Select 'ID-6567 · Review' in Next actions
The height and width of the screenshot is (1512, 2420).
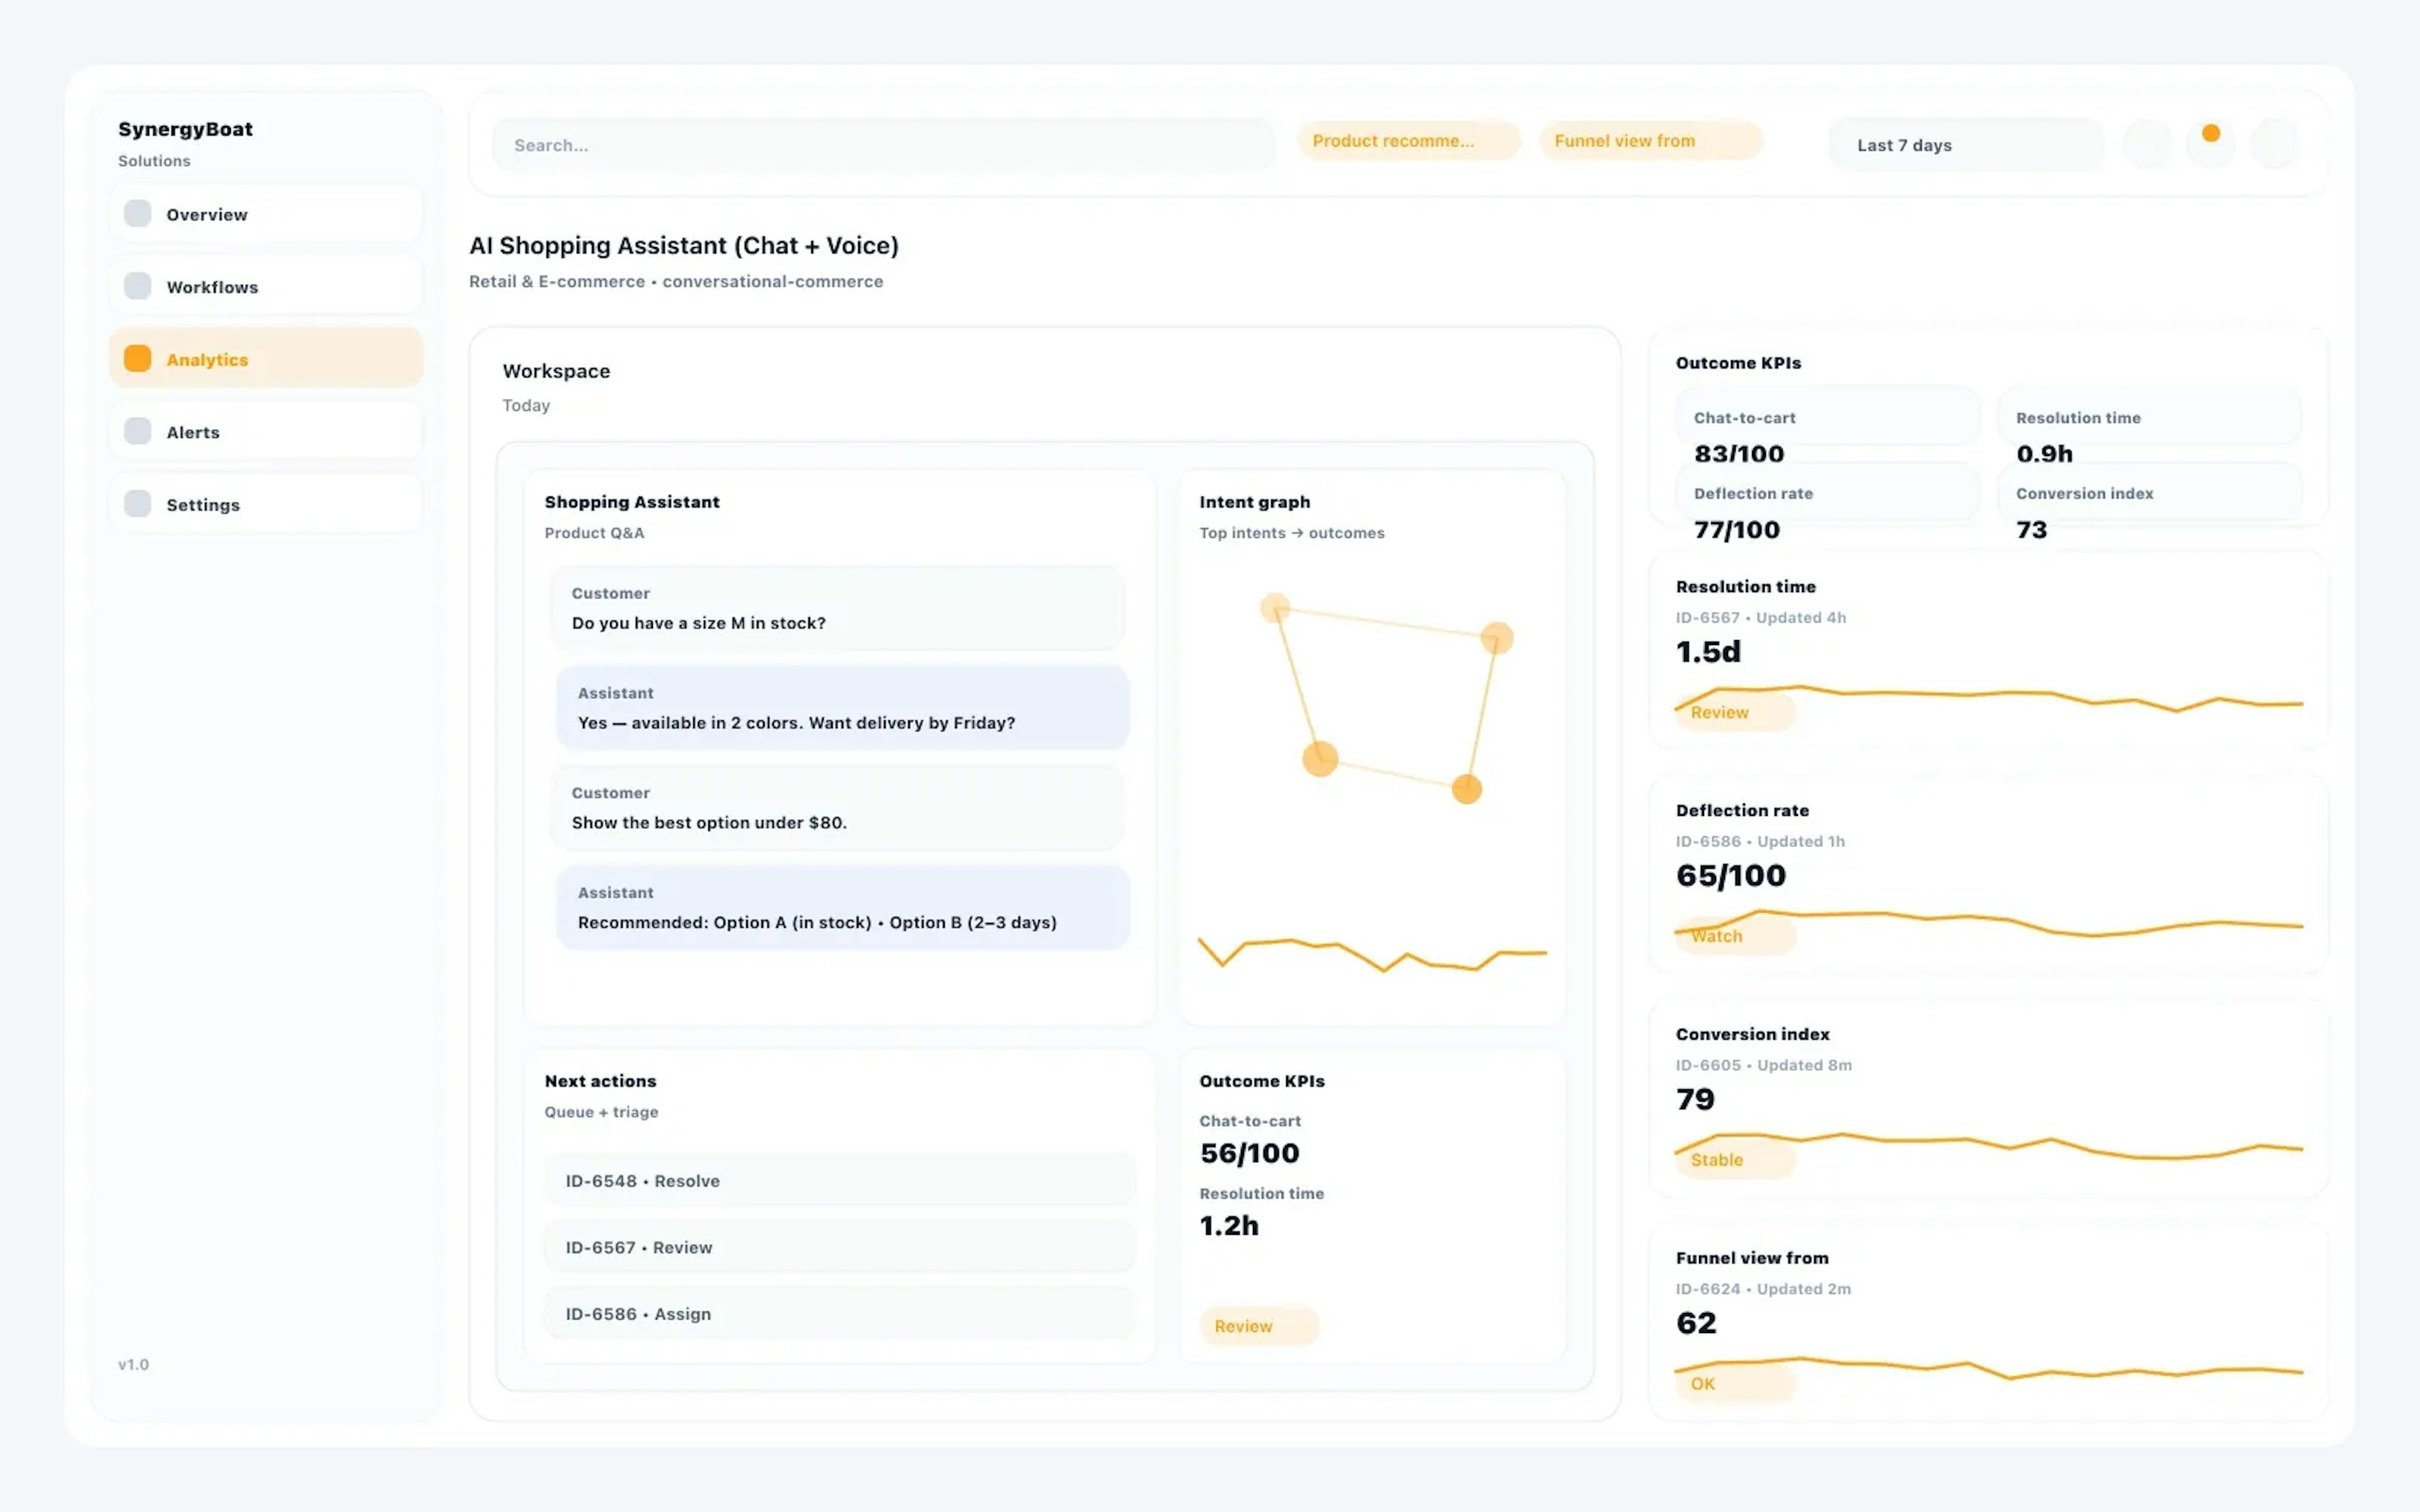[x=840, y=1247]
